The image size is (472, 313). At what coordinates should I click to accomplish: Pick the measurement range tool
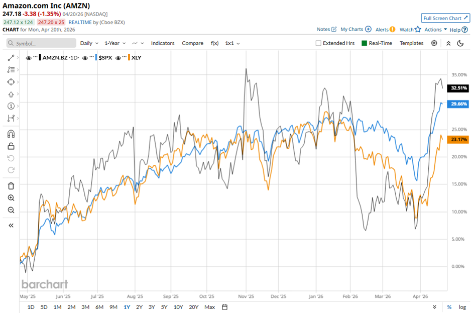[x=11, y=118]
